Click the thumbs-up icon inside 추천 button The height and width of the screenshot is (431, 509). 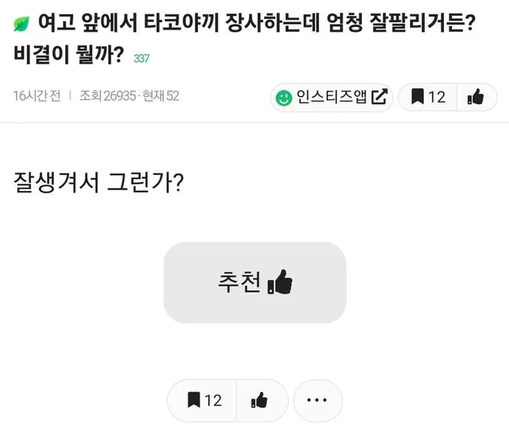click(x=279, y=282)
